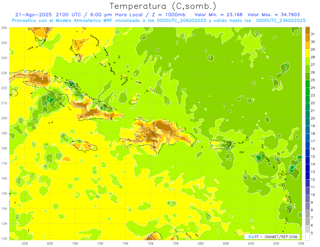The image size is (320, 247).
Task: Click the 24N latitude label
Action: [x=4, y=58]
